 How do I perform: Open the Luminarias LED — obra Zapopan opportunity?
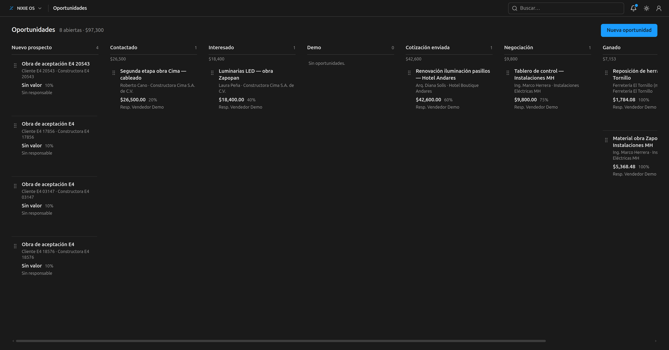click(246, 74)
